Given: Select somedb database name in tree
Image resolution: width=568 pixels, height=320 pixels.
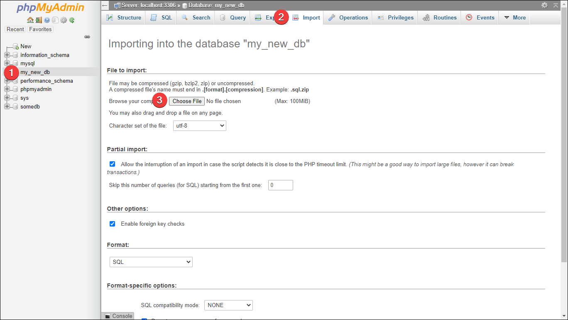Looking at the screenshot, I should point(30,106).
